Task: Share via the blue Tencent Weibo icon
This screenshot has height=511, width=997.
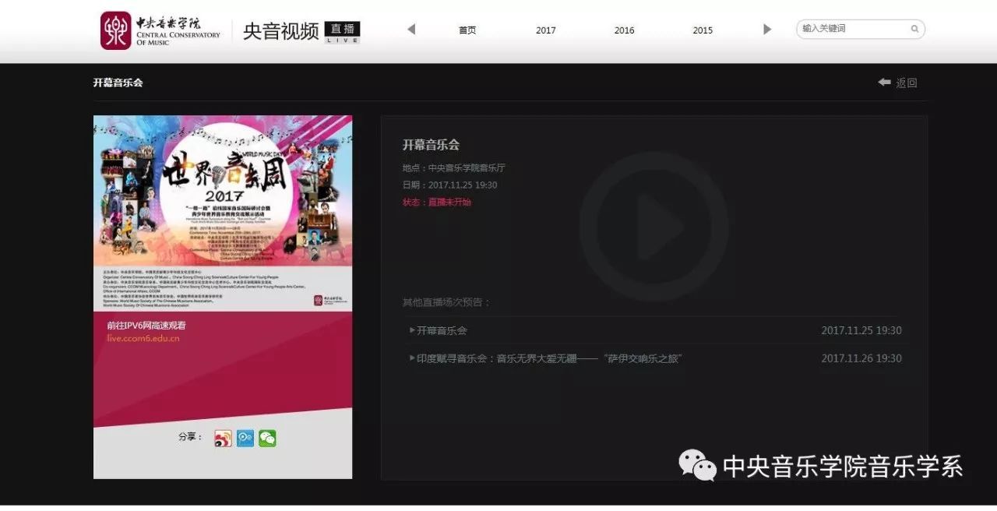Action: click(245, 439)
